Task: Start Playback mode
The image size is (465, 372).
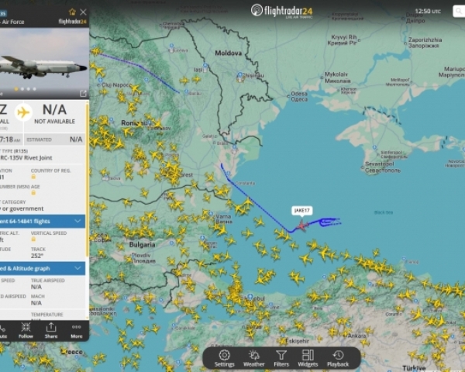Action: pyautogui.click(x=338, y=358)
